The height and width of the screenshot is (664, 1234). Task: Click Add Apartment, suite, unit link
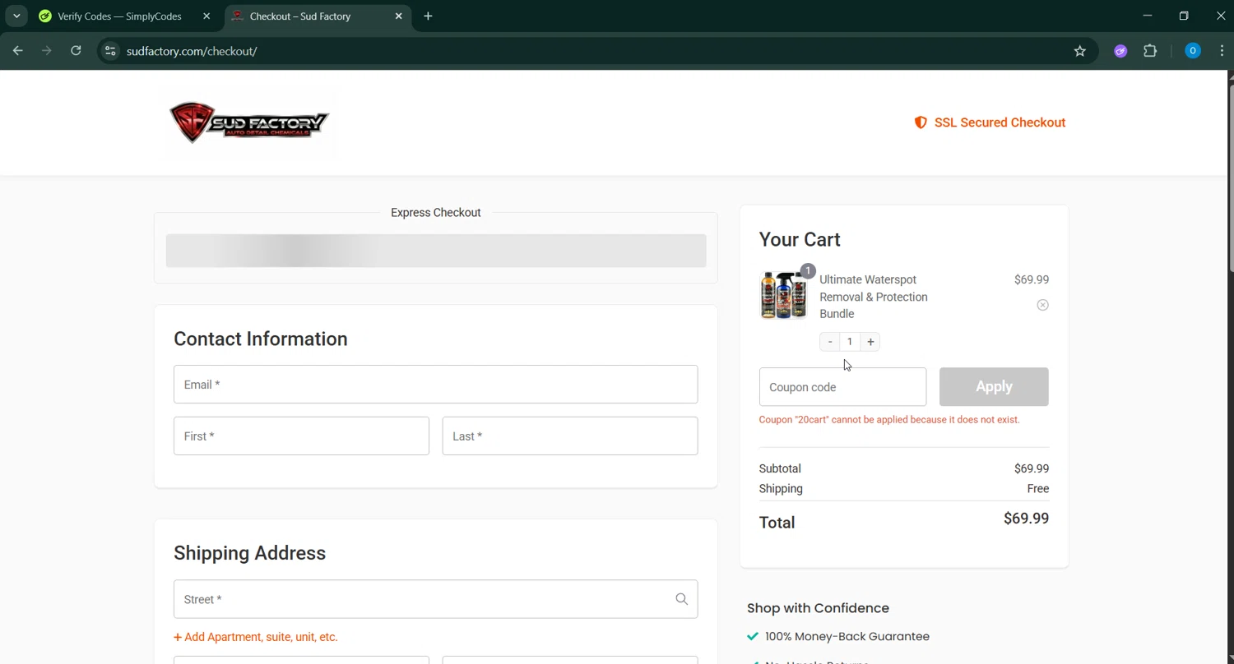tap(256, 637)
